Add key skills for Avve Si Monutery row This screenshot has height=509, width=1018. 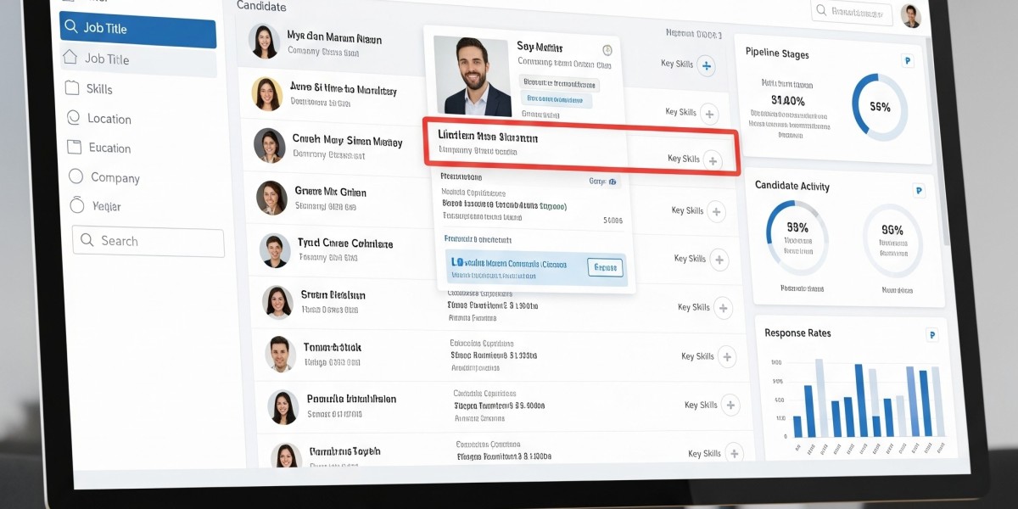point(710,113)
